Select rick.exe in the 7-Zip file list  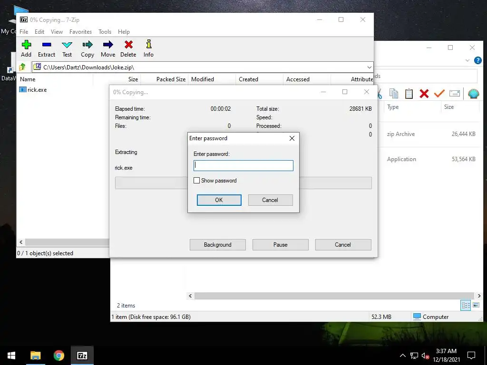click(33, 90)
